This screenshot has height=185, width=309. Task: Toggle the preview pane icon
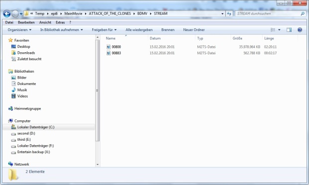click(289, 30)
